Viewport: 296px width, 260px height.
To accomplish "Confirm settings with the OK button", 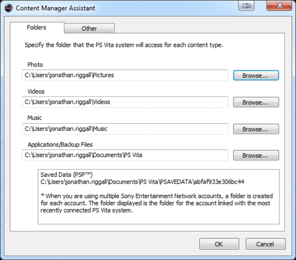I will [x=219, y=244].
